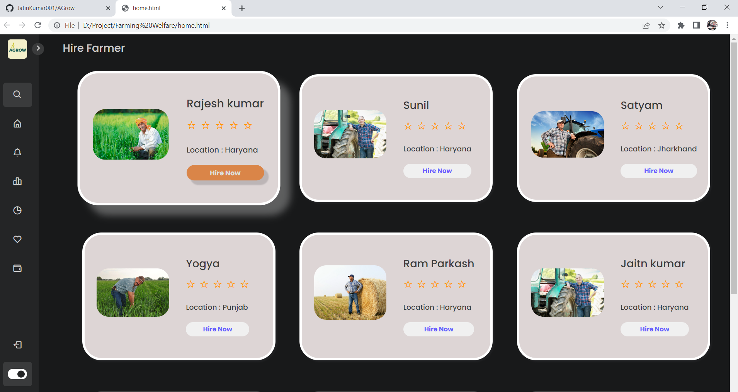Open the analytics bar-chart icon
The image size is (738, 392).
17,181
